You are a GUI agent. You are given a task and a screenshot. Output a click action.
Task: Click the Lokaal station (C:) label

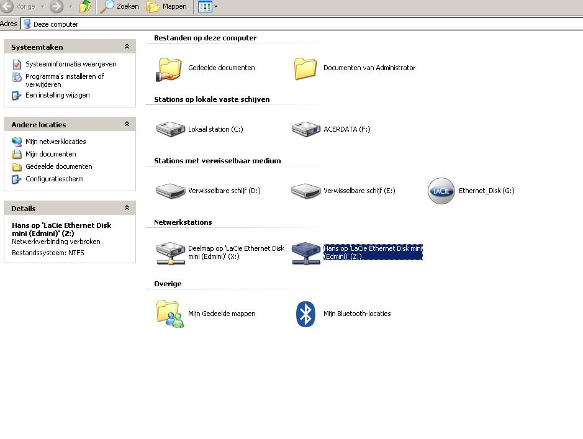(x=215, y=129)
